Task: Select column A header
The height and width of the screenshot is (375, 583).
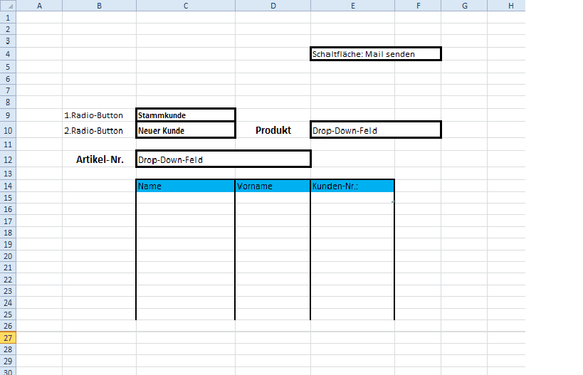Action: (x=39, y=6)
